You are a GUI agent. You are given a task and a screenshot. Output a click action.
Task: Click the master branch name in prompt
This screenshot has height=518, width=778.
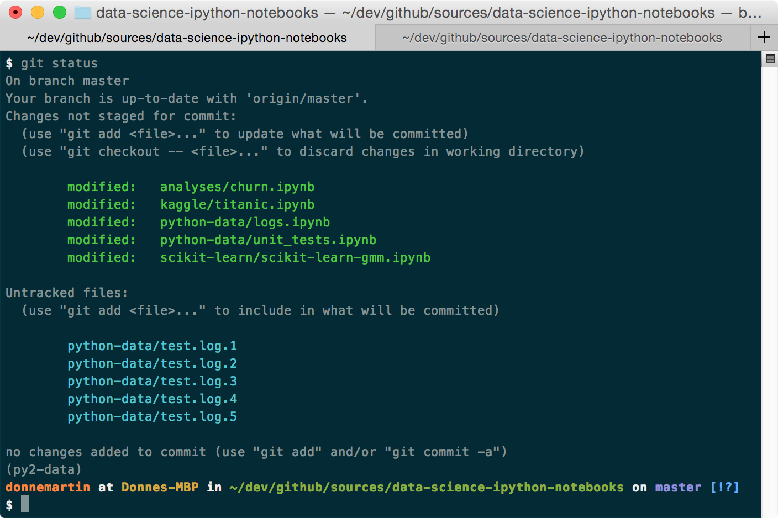pyautogui.click(x=678, y=487)
